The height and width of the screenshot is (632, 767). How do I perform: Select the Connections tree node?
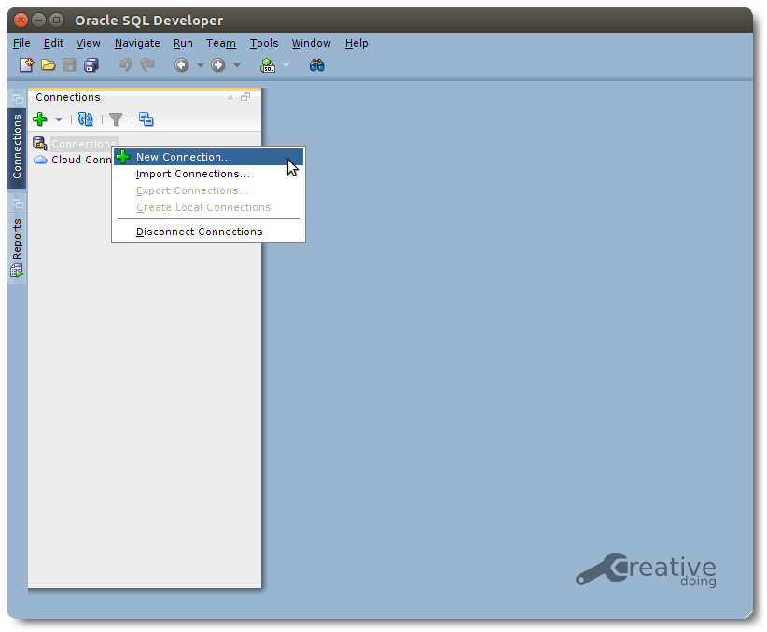(84, 144)
